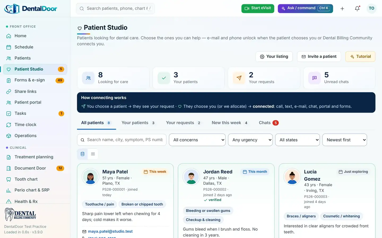Click Invite a patient button
Screen dimensions: 382x238
(x=319, y=57)
